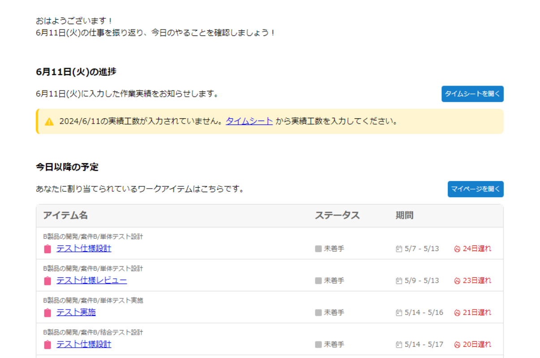Open the テスト実施 work item link
Image resolution: width=540 pixels, height=358 pixels.
click(x=76, y=312)
